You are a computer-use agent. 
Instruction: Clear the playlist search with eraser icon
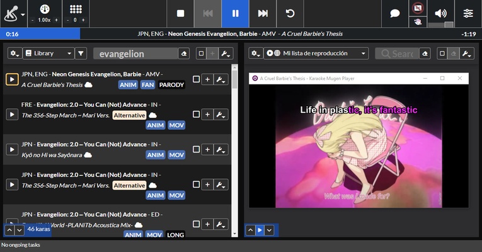tap(425, 54)
